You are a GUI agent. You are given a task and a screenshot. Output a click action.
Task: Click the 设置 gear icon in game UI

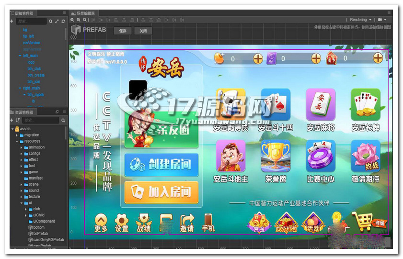point(122,223)
